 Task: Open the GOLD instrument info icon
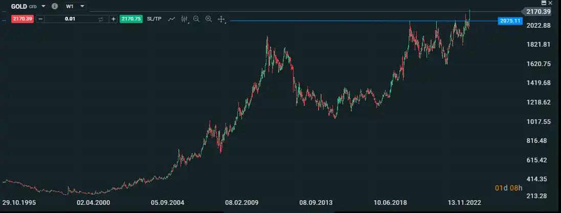[55, 6]
